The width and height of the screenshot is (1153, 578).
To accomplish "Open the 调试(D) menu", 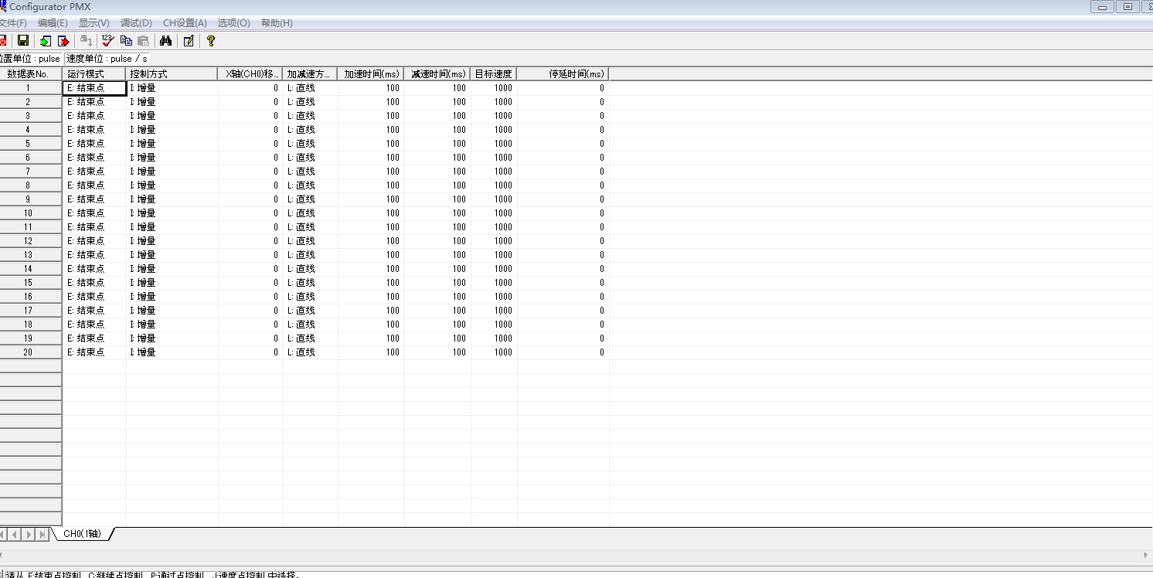I will coord(136,23).
